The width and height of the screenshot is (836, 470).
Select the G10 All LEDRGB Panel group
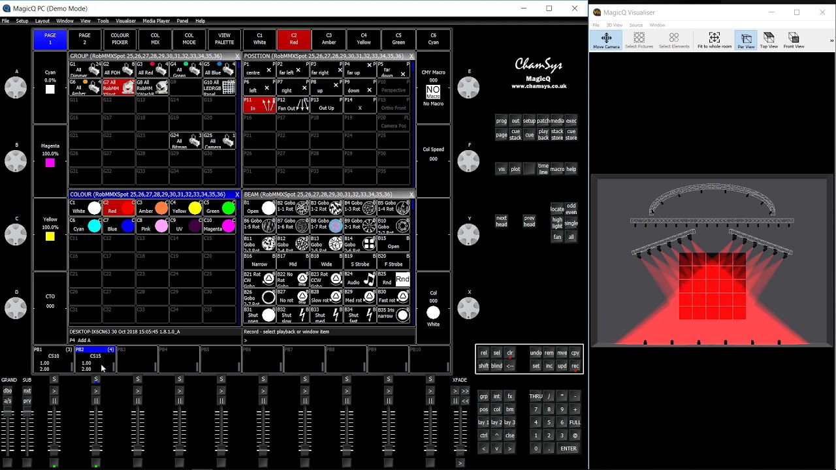pyautogui.click(x=219, y=87)
